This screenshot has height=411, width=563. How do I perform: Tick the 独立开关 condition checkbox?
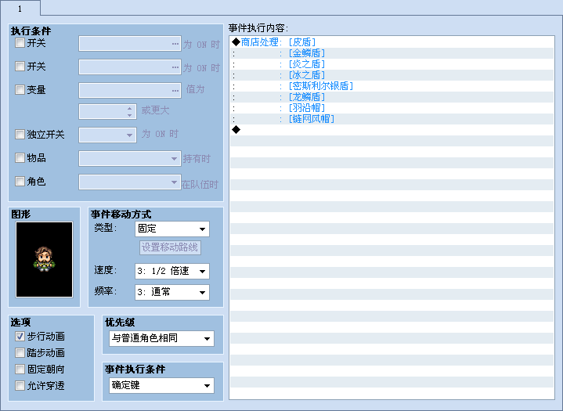[x=20, y=134]
